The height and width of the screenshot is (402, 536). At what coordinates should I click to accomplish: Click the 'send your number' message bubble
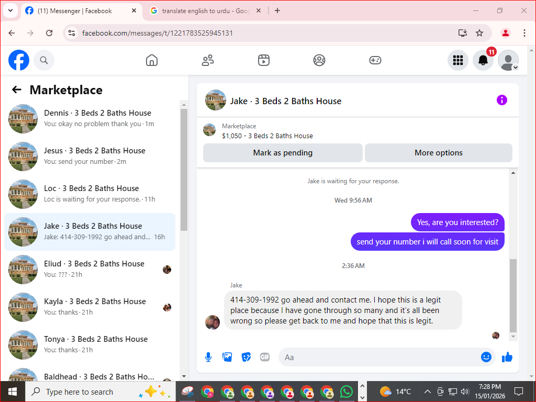427,242
